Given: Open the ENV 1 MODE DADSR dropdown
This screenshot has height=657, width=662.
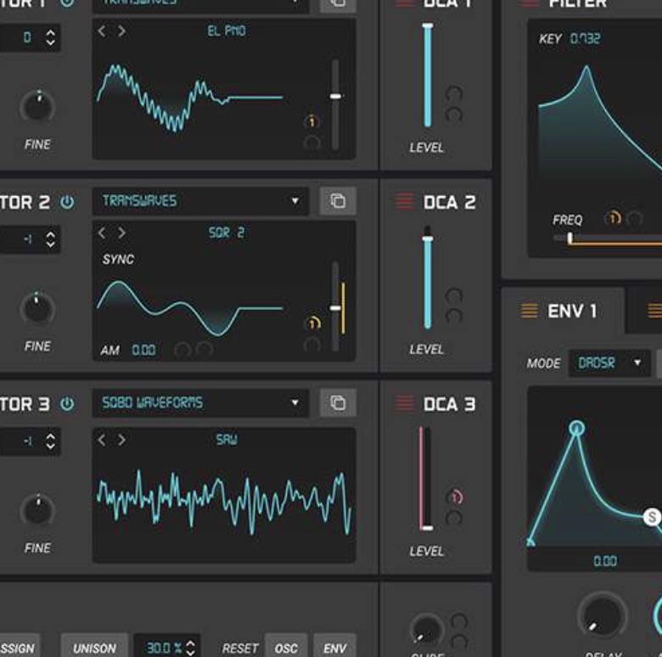Looking at the screenshot, I should tap(609, 362).
